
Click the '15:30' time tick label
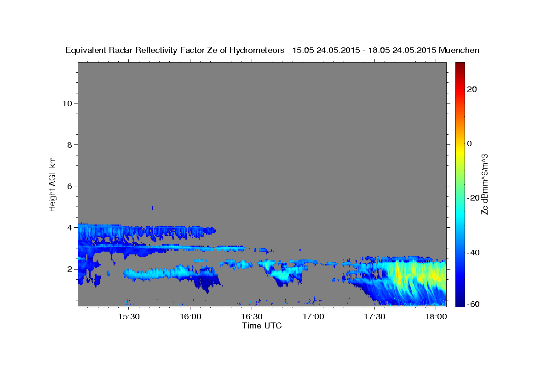129,316
